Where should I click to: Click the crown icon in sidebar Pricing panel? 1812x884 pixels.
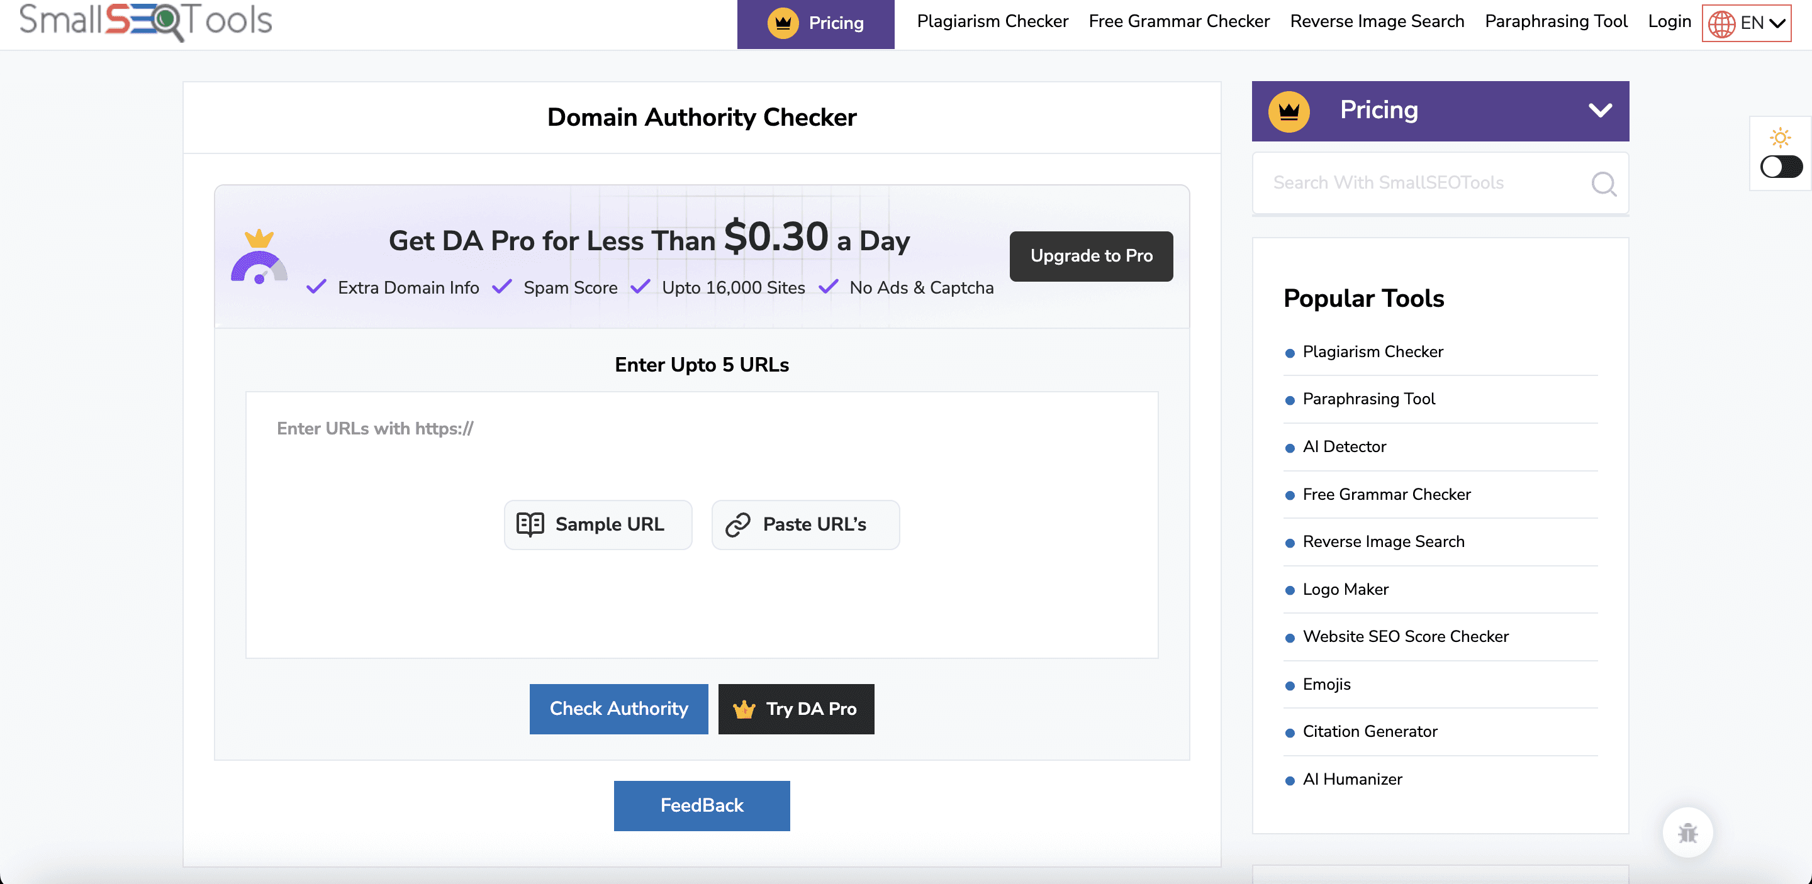pyautogui.click(x=1288, y=111)
